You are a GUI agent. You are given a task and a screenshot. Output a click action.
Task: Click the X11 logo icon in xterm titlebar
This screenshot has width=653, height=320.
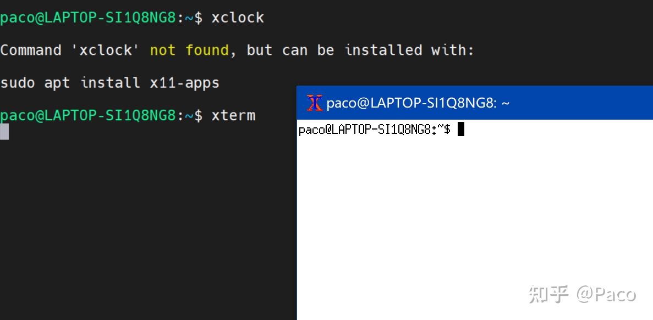tap(314, 102)
